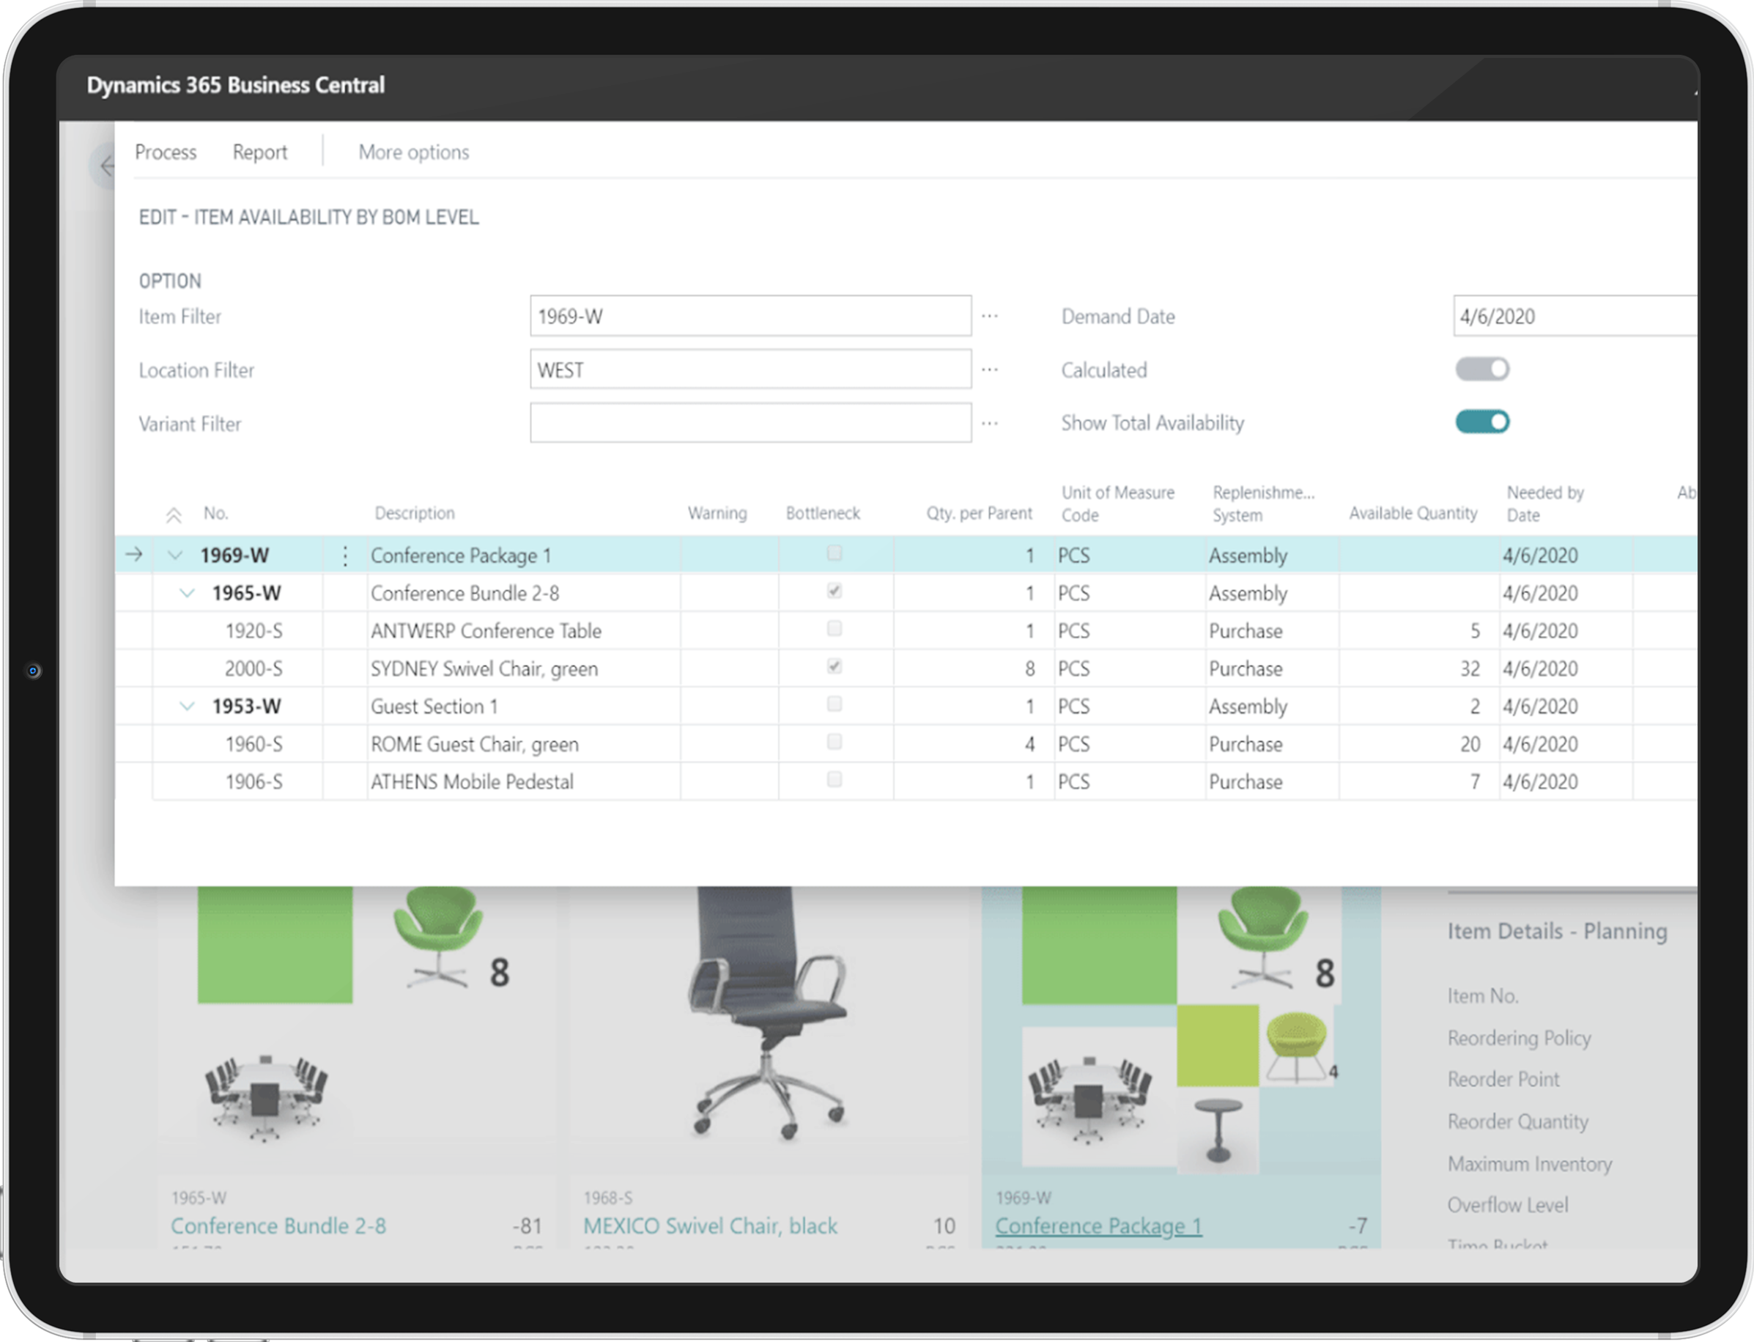Screen dimensions: 1754x1342
Task: Select the 1906-S row number
Action: pyautogui.click(x=253, y=782)
